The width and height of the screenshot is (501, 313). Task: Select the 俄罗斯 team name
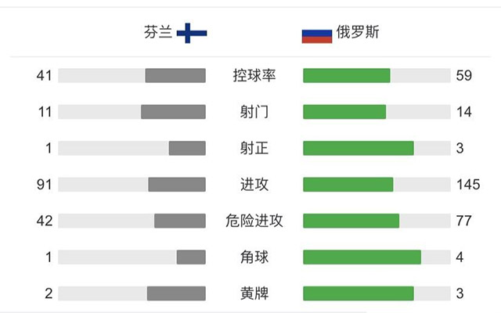[357, 34]
